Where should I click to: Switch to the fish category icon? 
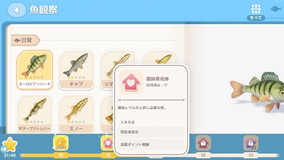[x=276, y=9]
